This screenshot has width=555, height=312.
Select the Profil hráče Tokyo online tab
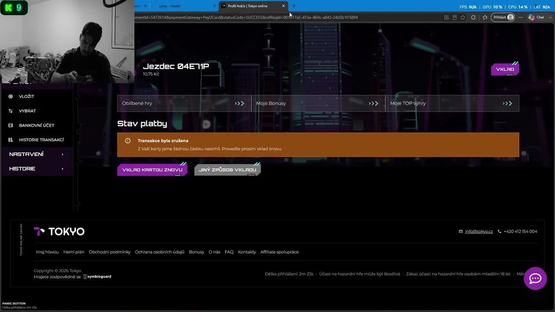(253, 6)
